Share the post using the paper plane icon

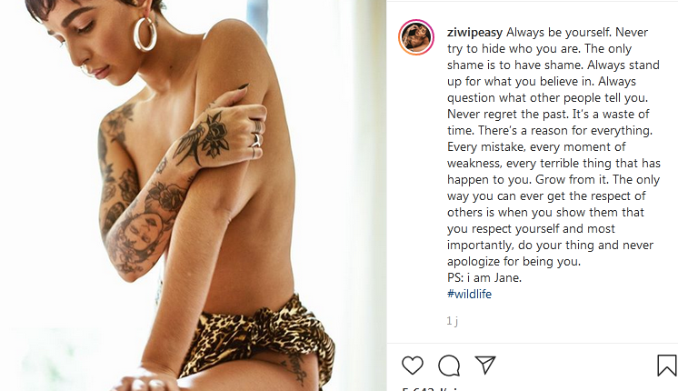[485, 365]
